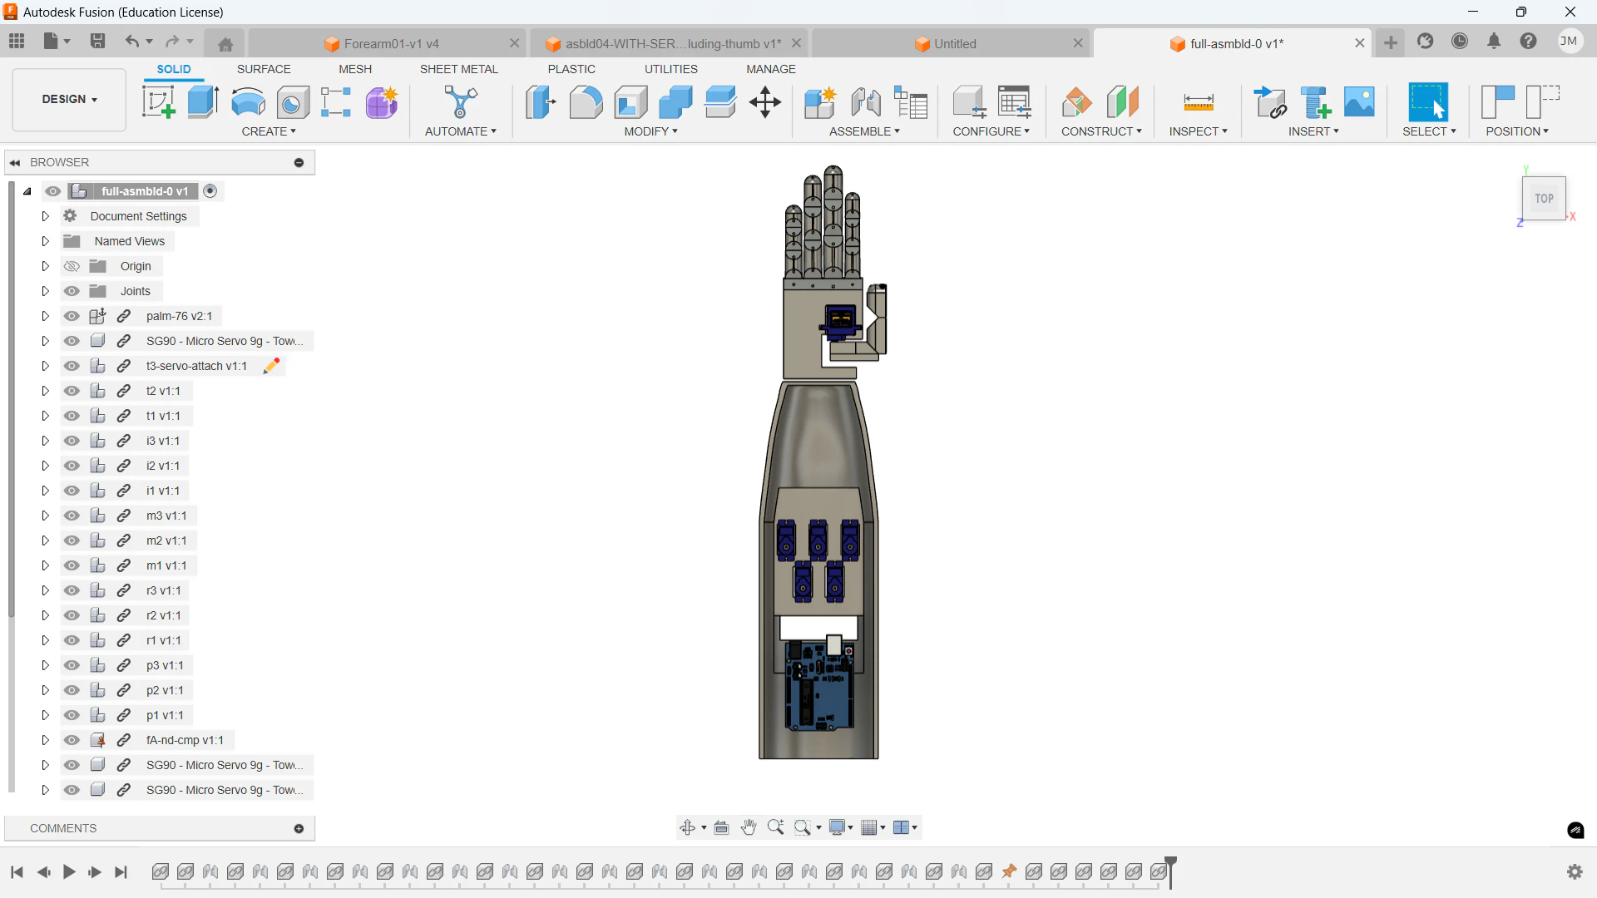The height and width of the screenshot is (898, 1597).
Task: Open timeline settings gear
Action: [1575, 872]
